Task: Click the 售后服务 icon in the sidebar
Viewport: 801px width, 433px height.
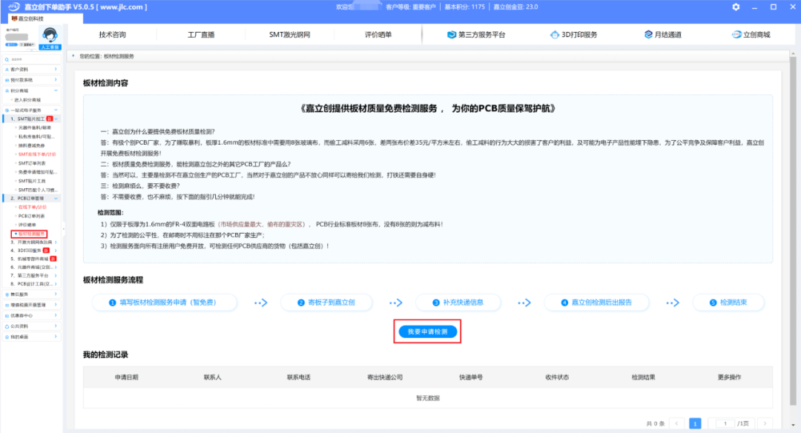Action: pyautogui.click(x=7, y=294)
